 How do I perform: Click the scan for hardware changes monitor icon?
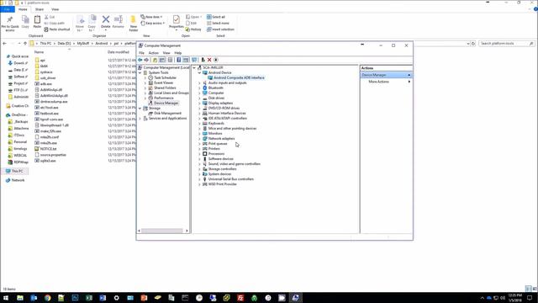tap(194, 60)
